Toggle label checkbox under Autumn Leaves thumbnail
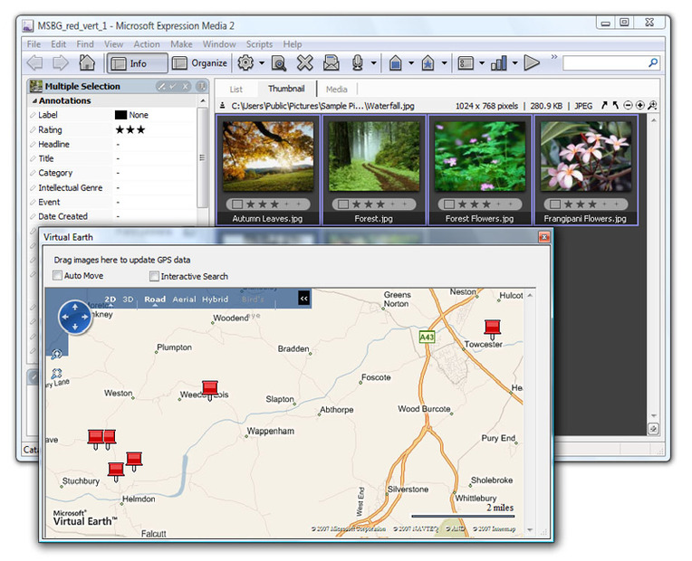Screen dimensions: 692x561 point(237,204)
